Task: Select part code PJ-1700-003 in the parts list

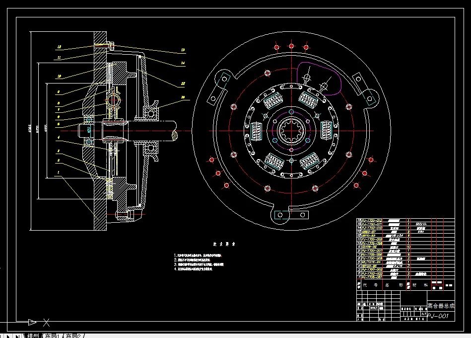Action: pyautogui.click(x=372, y=270)
